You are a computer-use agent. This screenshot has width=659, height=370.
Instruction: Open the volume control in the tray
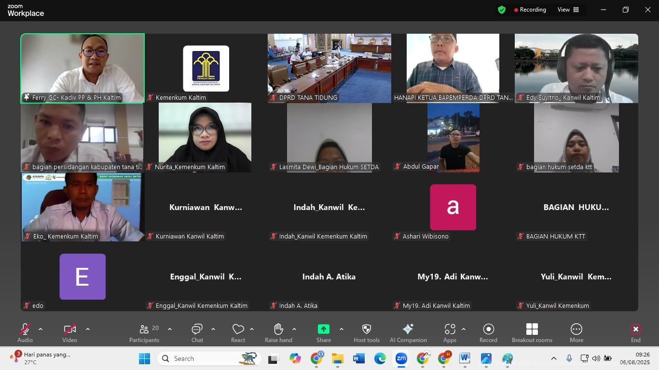596,358
